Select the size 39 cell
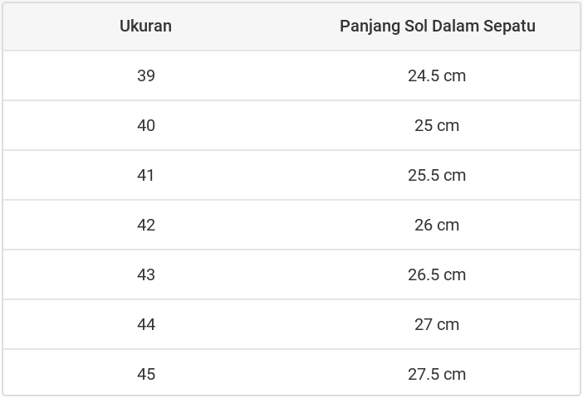 (146, 75)
